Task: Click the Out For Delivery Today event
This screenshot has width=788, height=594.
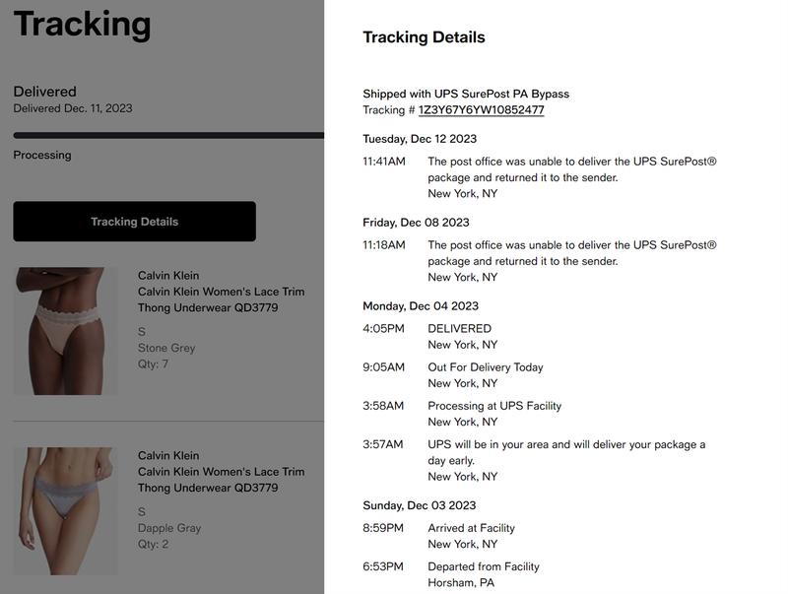Action: pyautogui.click(x=453, y=375)
